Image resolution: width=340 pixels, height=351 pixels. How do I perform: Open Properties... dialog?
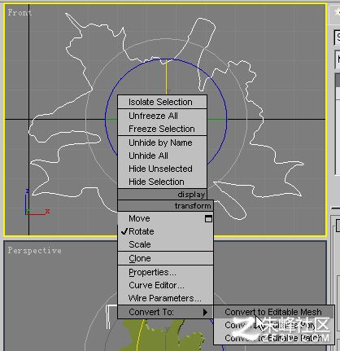pos(165,272)
